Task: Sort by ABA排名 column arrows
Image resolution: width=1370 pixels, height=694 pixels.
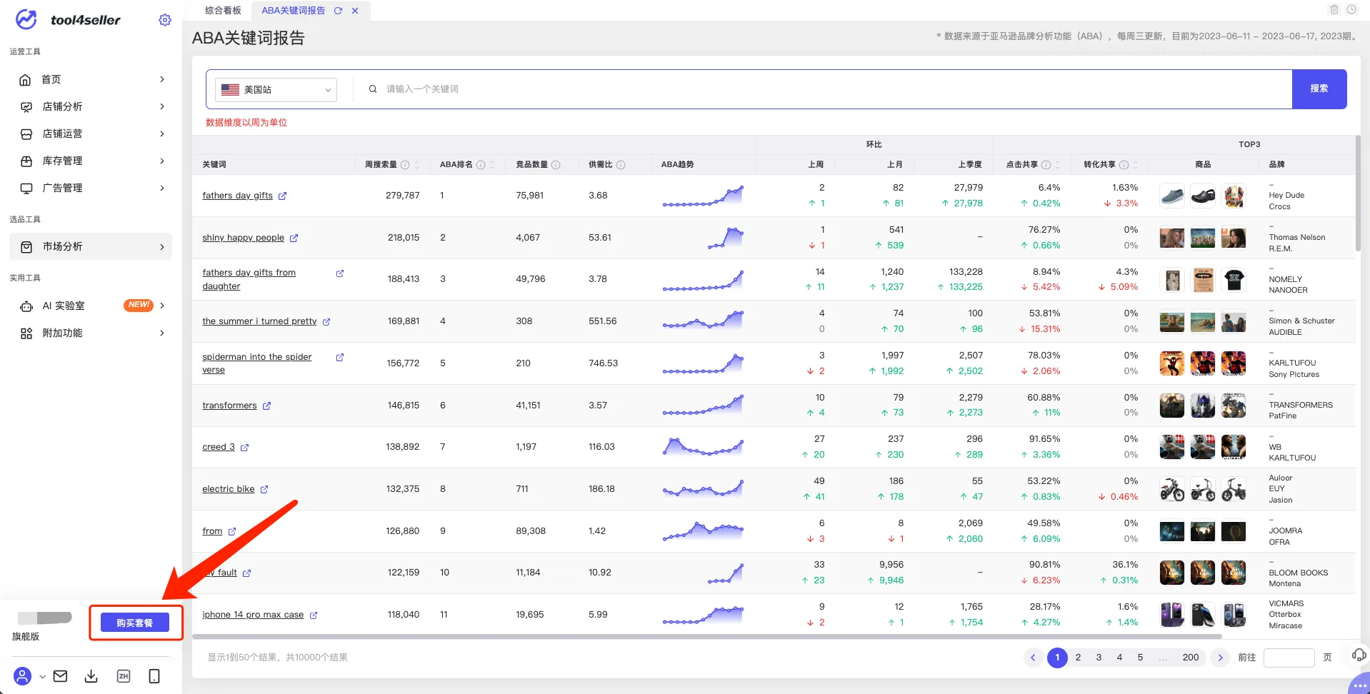Action: [x=492, y=165]
